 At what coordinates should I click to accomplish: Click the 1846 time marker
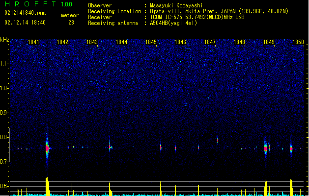coord(180,42)
